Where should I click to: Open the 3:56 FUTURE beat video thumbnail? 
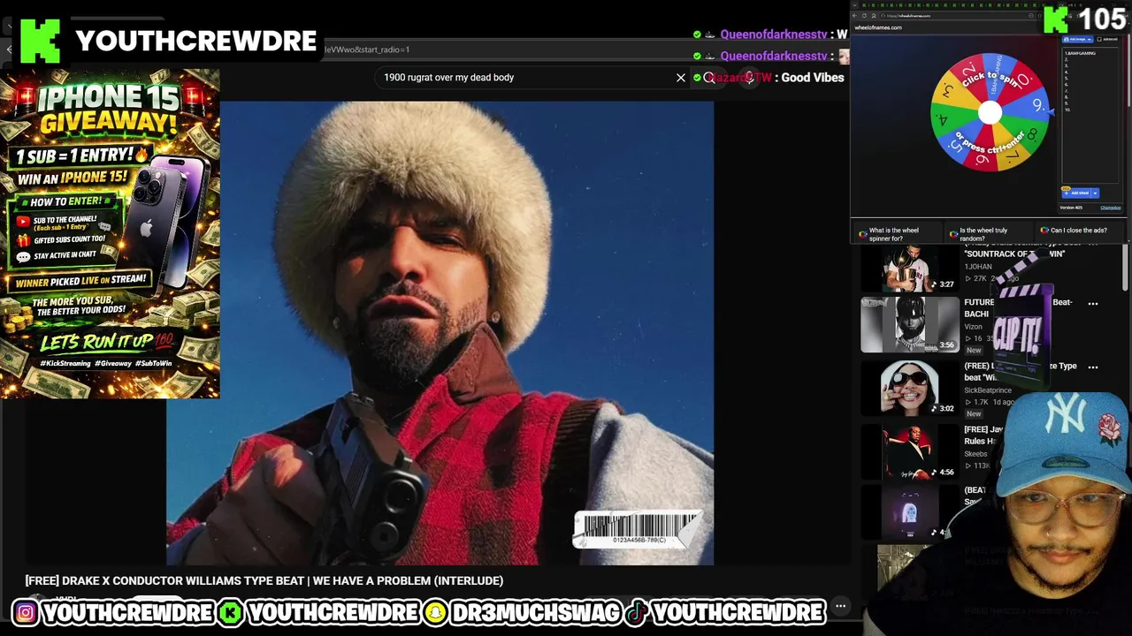tap(910, 324)
